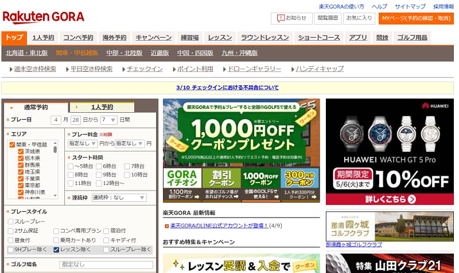
Task: Open the 300円分クーポン tile
Action: [300, 184]
